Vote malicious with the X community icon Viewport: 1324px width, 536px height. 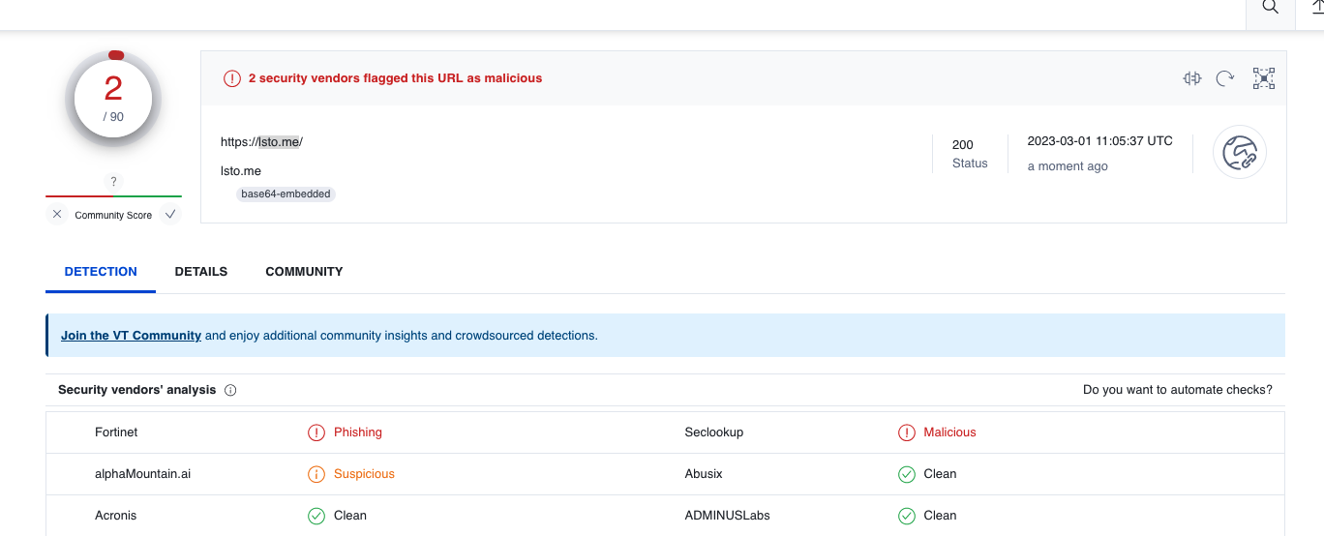[57, 215]
